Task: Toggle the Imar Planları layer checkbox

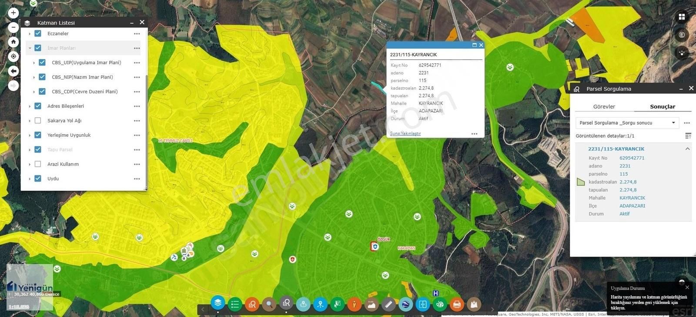Action: pos(38,48)
